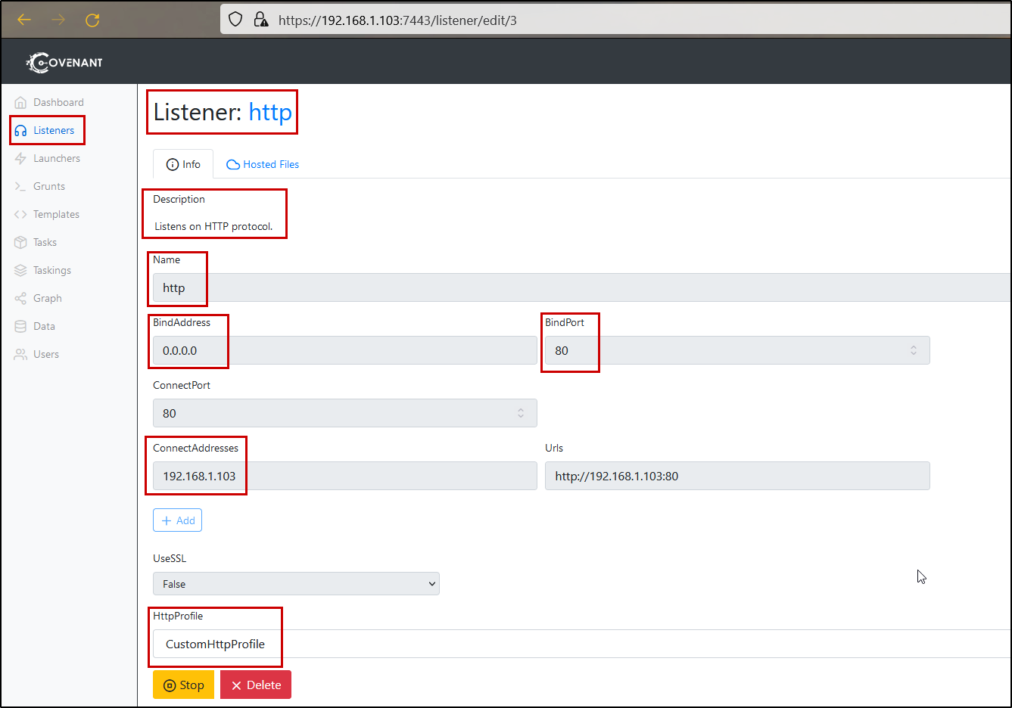This screenshot has height=708, width=1012.
Task: Click the HttpProfile field CustomHttpProfile
Action: (x=581, y=644)
